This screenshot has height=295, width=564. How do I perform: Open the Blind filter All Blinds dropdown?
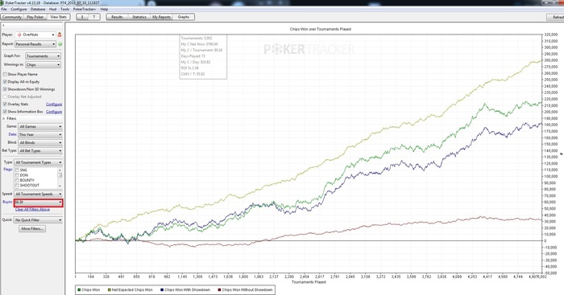(40, 143)
